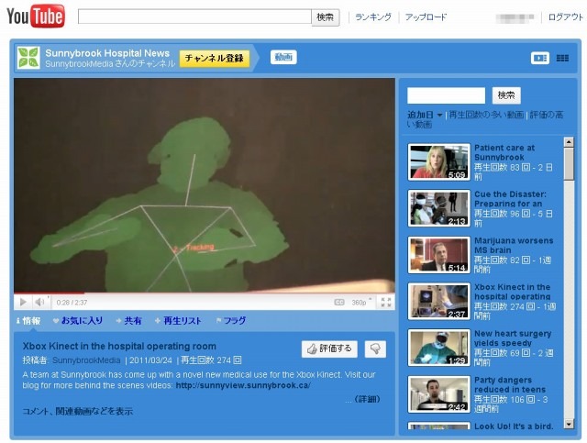This screenshot has height=443, width=587.
Task: Mute the video volume
Action: (39, 302)
